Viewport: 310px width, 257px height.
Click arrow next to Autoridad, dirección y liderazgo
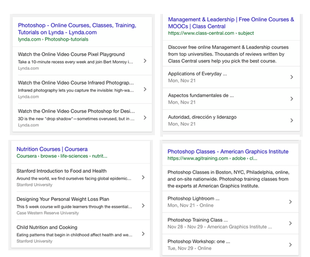point(291,120)
